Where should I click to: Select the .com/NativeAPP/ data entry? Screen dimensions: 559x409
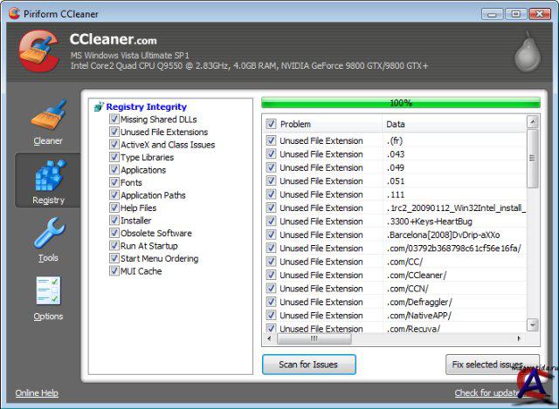(x=419, y=316)
